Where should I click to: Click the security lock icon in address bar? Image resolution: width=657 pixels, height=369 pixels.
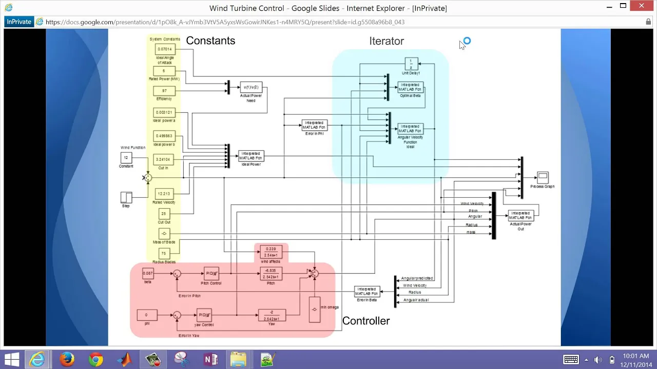[648, 22]
